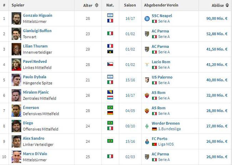Click the Liga NOS Portugal flag icon

(154, 144)
